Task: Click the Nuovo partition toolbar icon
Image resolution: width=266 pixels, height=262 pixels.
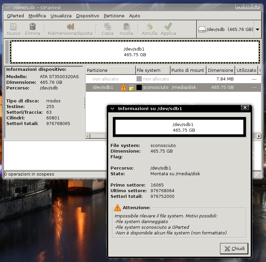Action: 14,27
